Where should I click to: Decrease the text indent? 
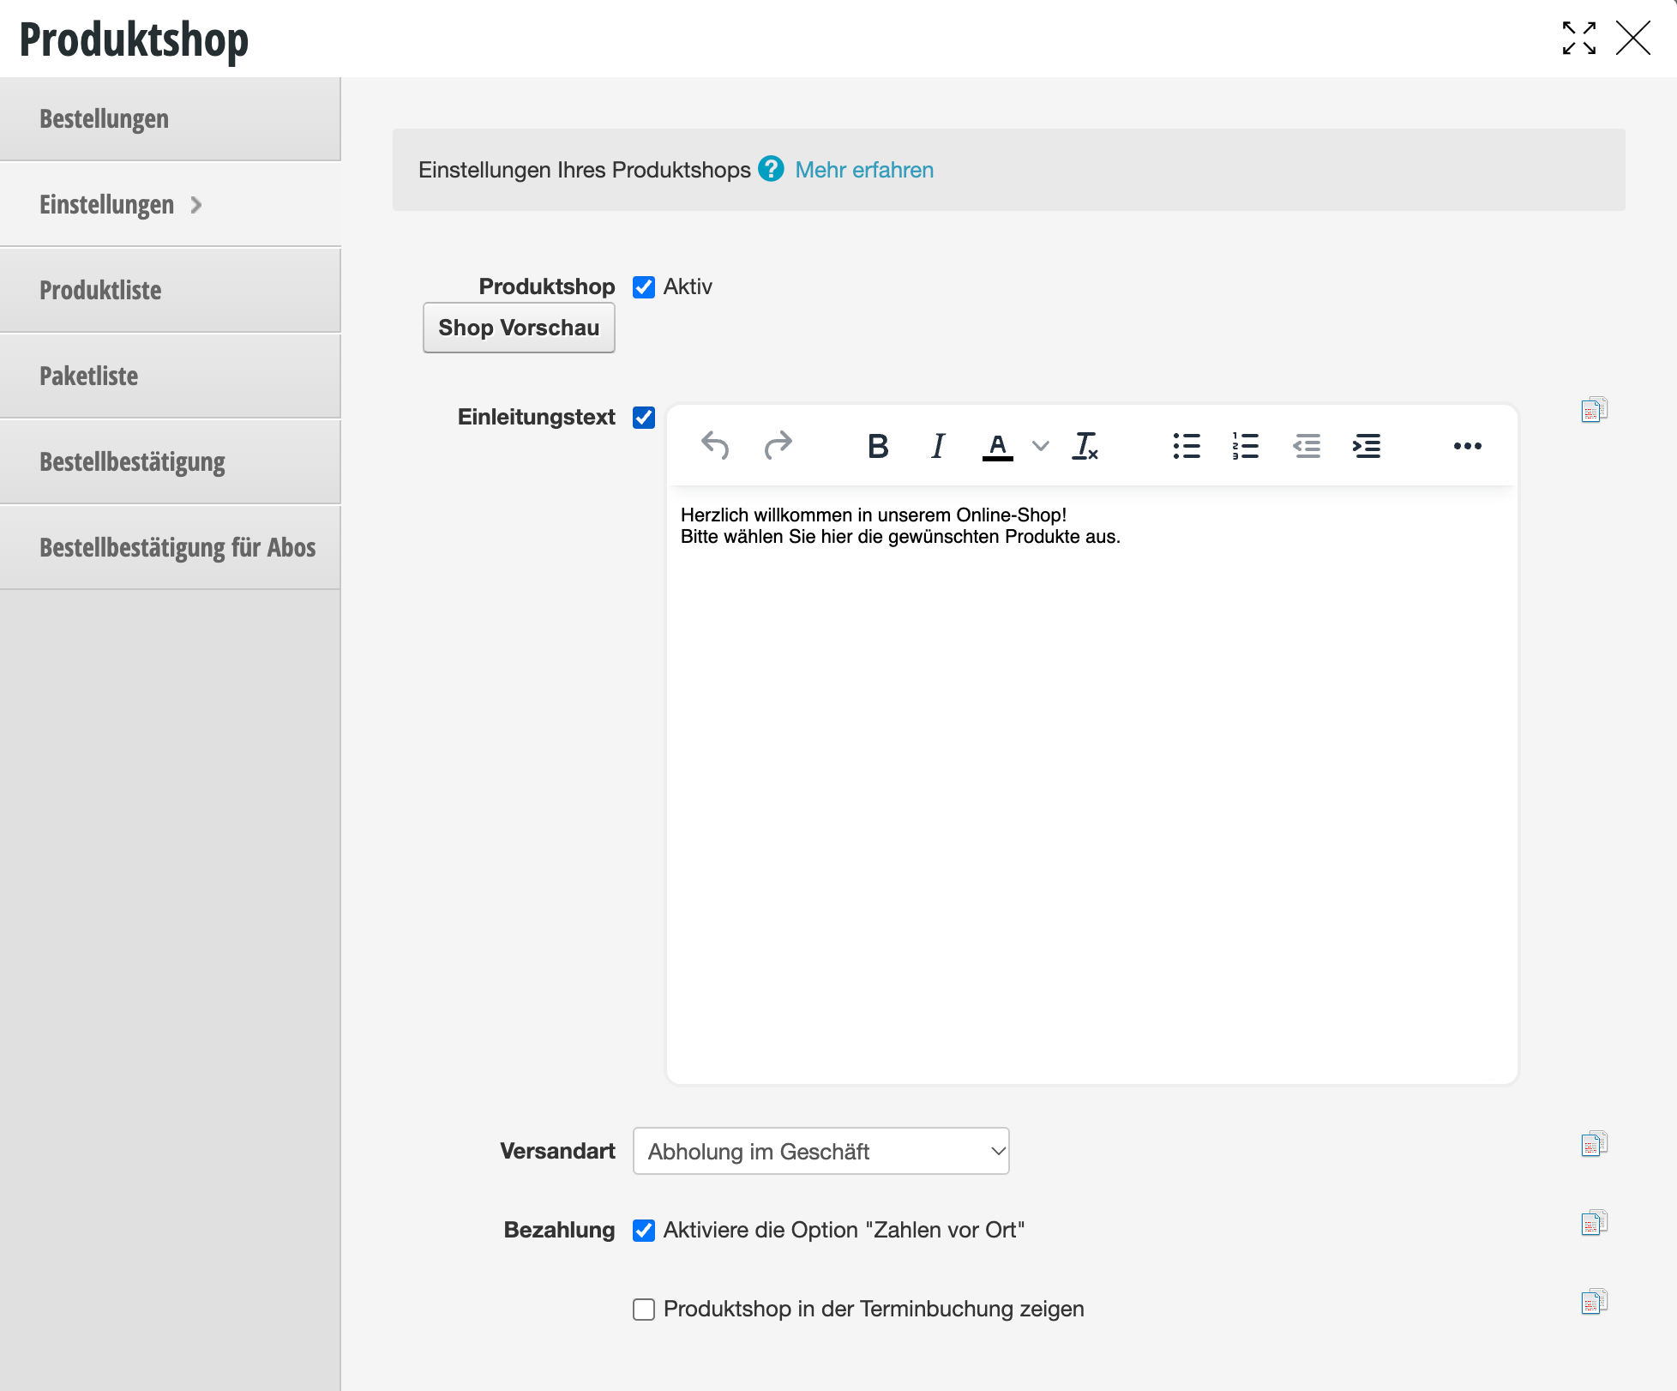pyautogui.click(x=1307, y=446)
